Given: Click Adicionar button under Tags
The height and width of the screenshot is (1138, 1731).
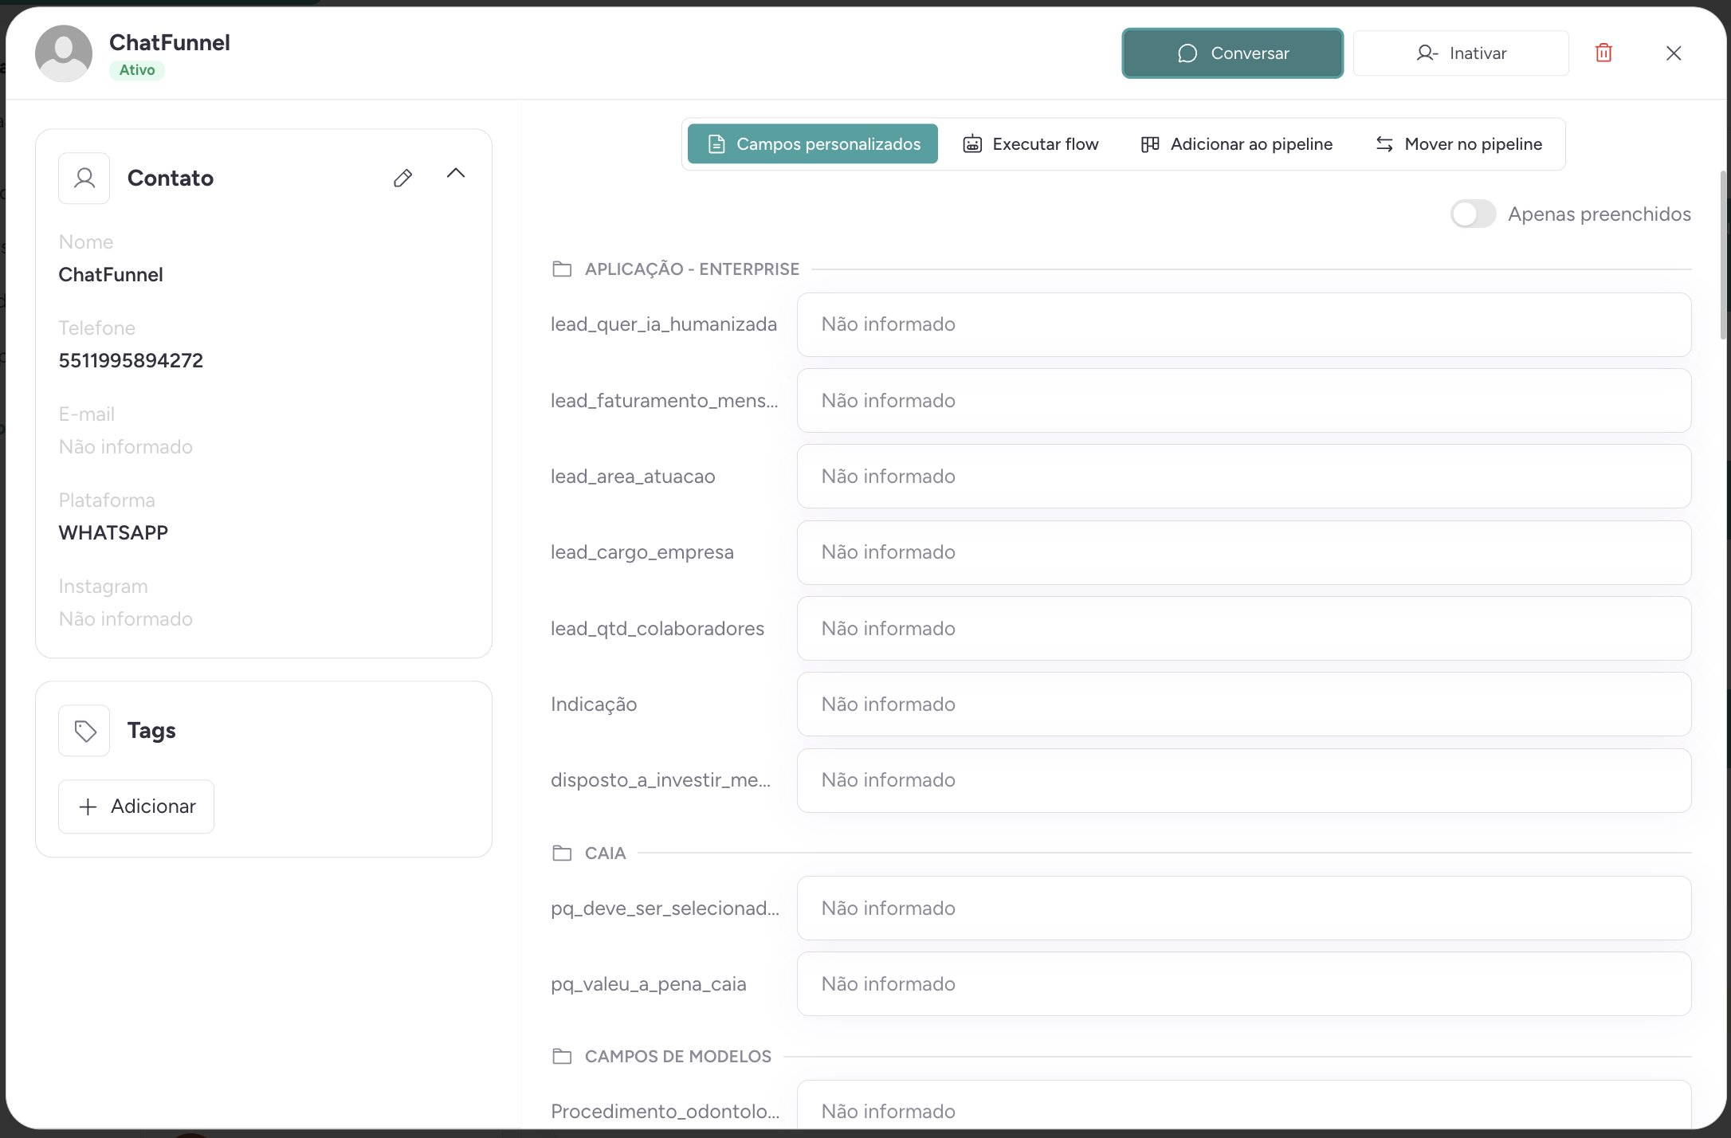Looking at the screenshot, I should click(136, 806).
